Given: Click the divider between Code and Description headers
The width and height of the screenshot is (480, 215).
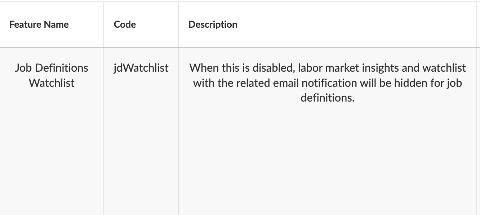Looking at the screenshot, I should pyautogui.click(x=178, y=24).
